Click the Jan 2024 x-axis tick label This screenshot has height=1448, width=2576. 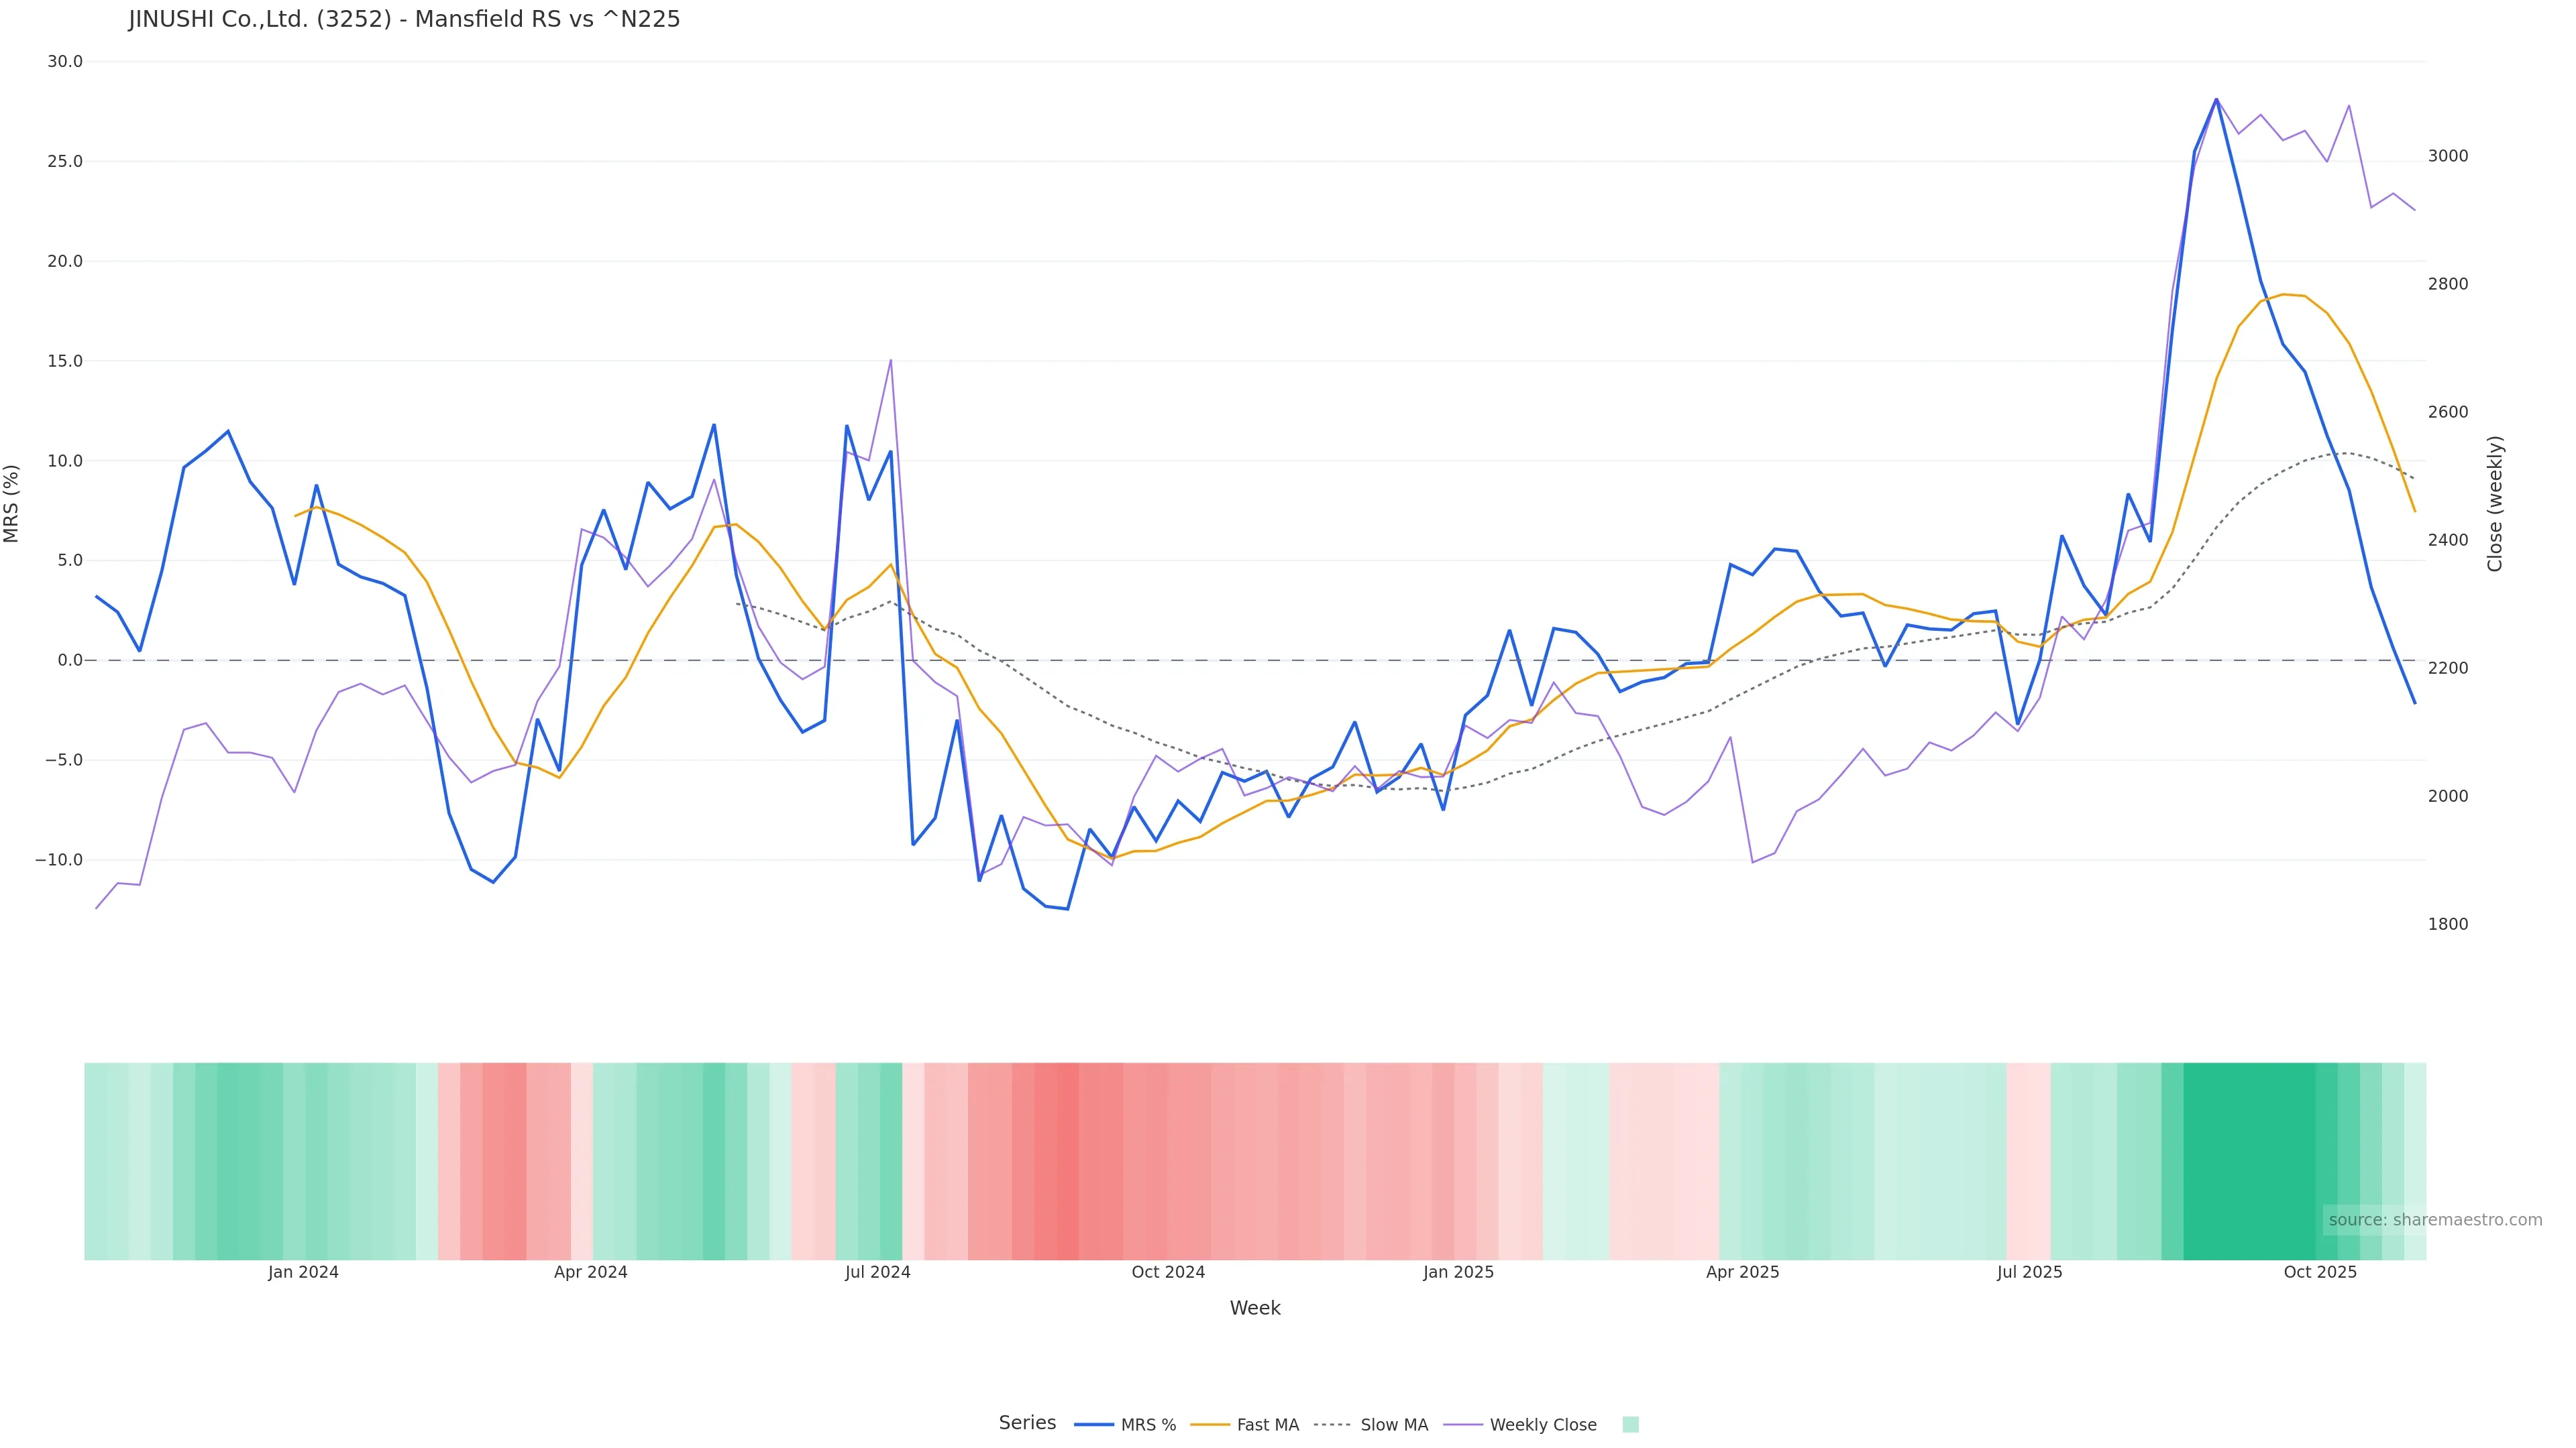pos(303,1272)
